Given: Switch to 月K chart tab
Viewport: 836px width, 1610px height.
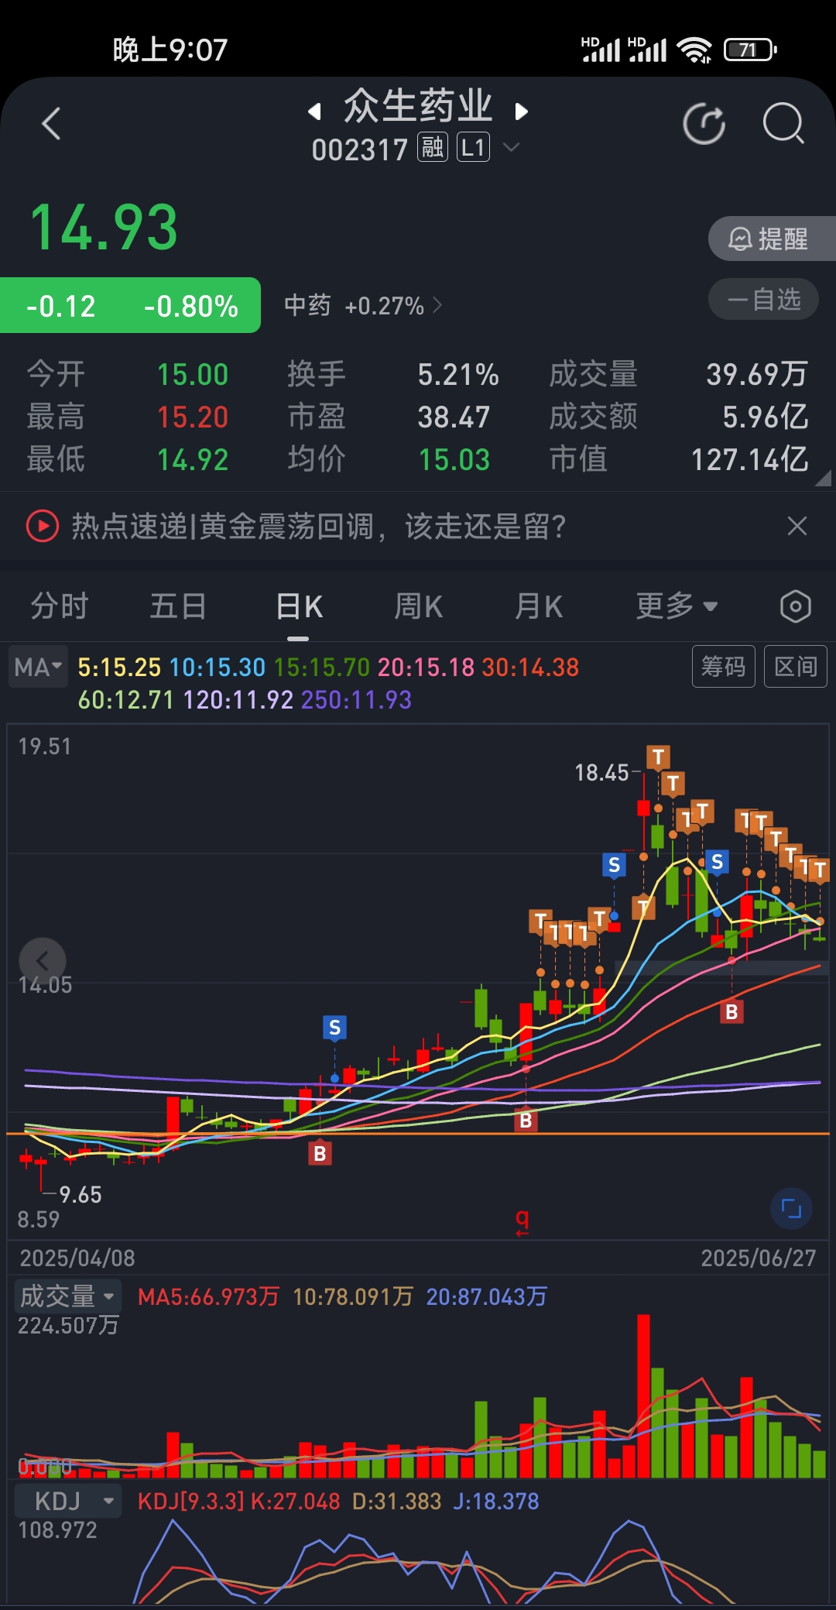Looking at the screenshot, I should click(x=539, y=606).
